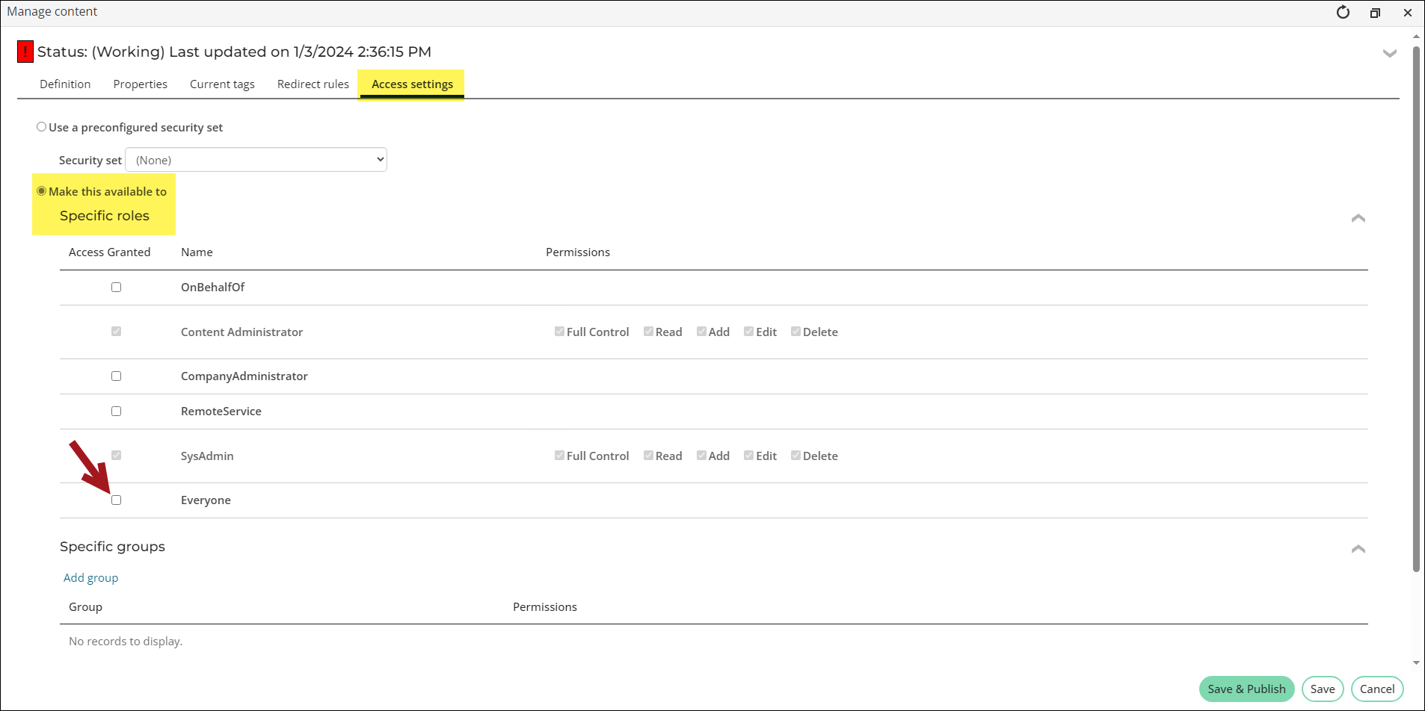Cancel the content changes

click(x=1377, y=689)
